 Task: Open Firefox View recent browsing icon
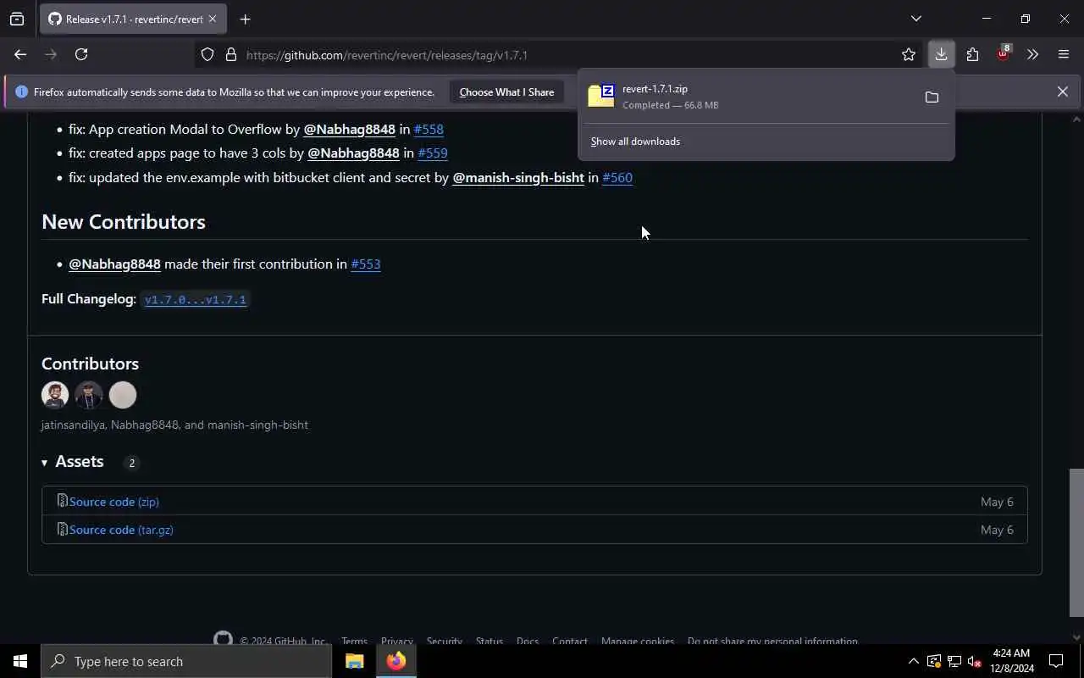point(17,19)
